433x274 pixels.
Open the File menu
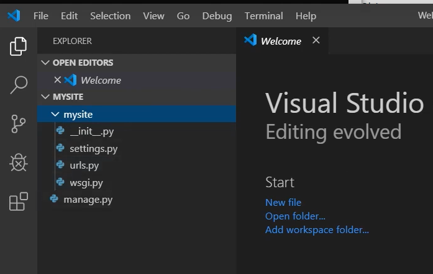coord(41,16)
